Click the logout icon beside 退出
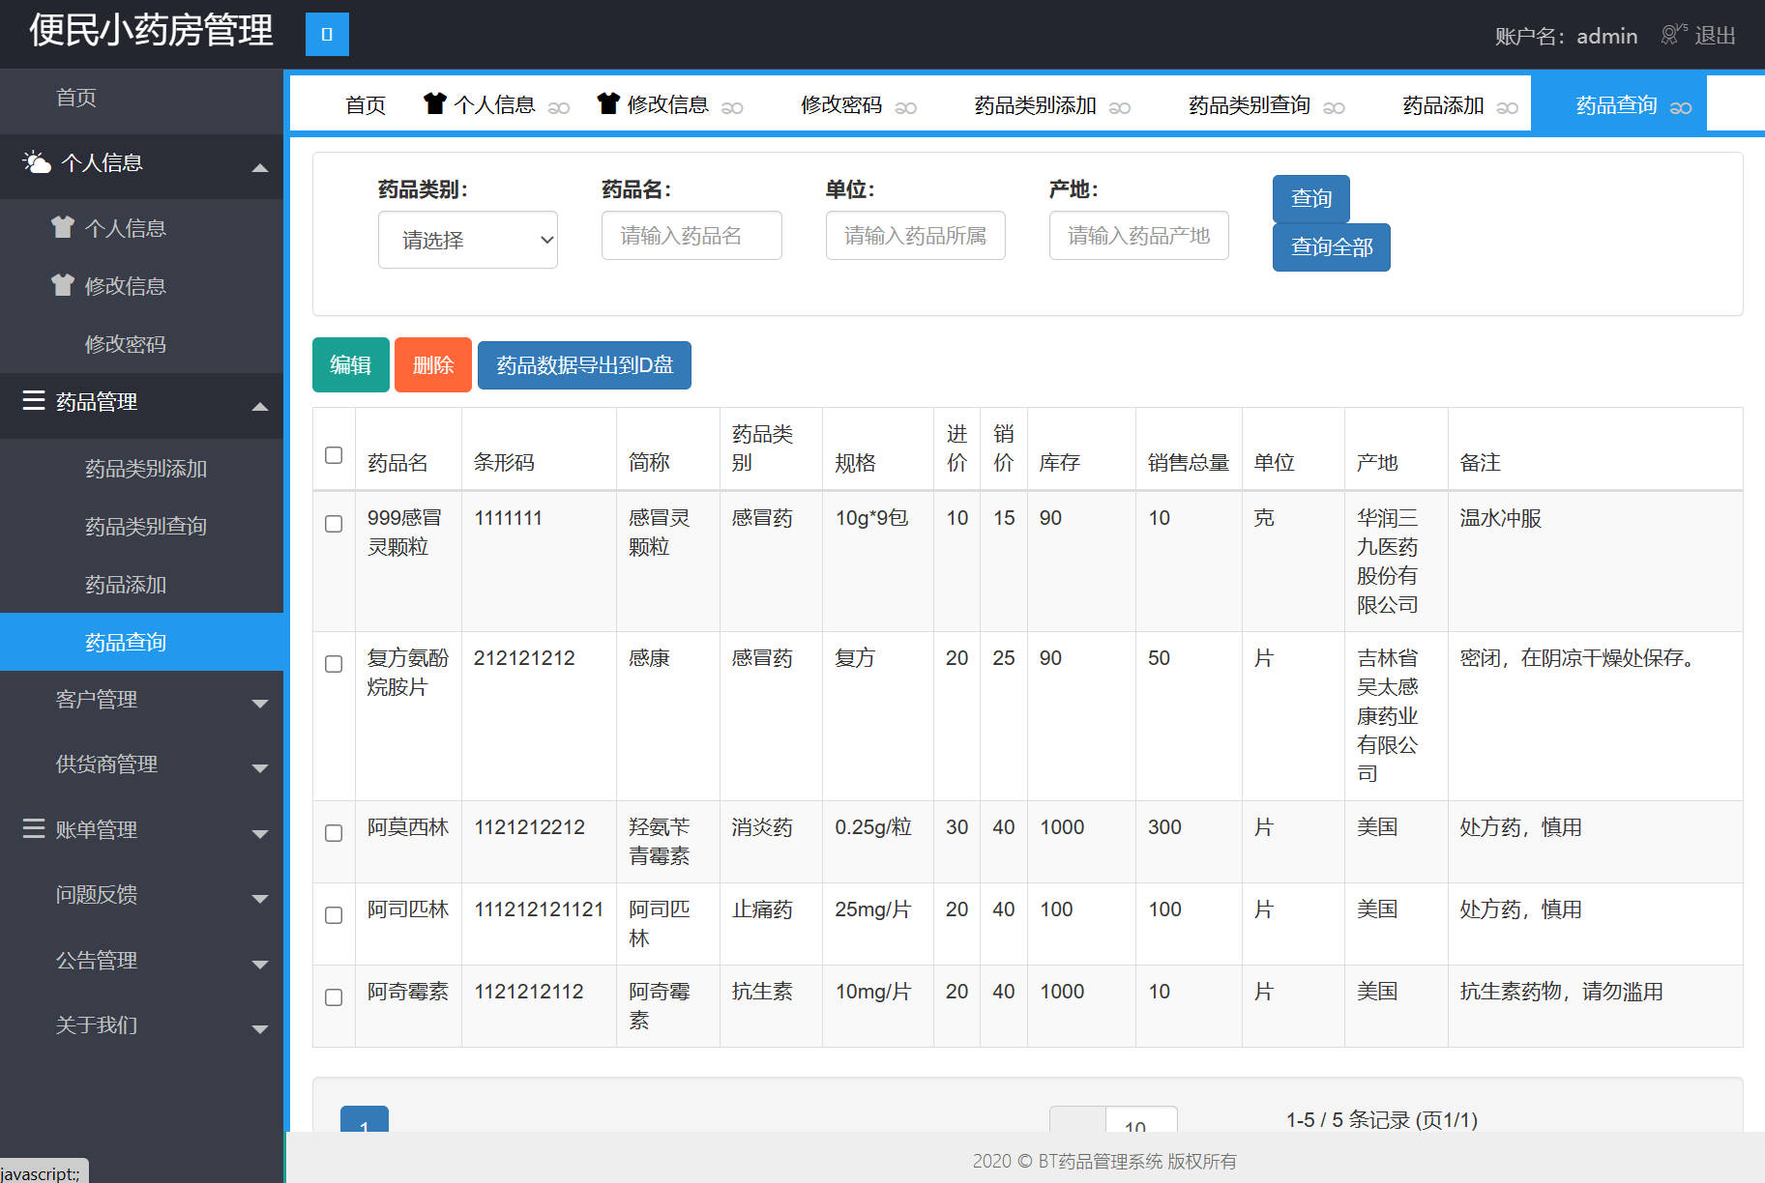 coord(1672,35)
